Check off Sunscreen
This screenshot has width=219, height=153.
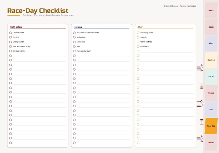[x=74, y=42]
